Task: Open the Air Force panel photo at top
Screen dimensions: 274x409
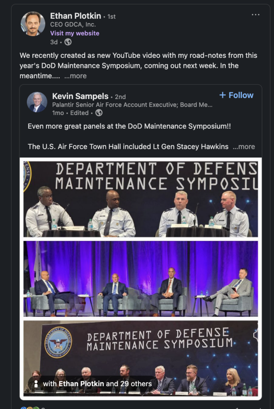Action: click(141, 199)
